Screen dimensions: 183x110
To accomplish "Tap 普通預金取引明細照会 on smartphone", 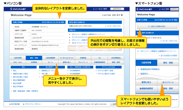I will 150,70.
